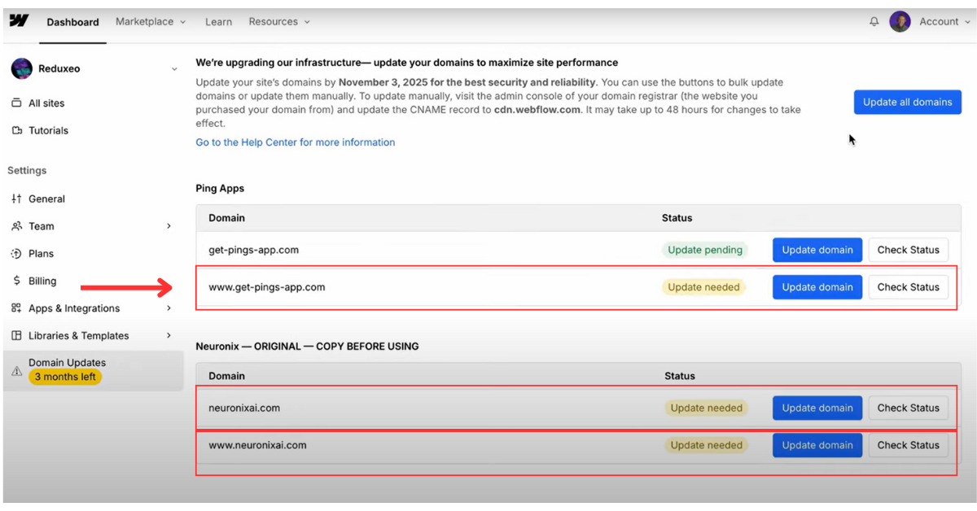Check Status for neuronixai.com
The width and height of the screenshot is (977, 511).
(x=908, y=408)
